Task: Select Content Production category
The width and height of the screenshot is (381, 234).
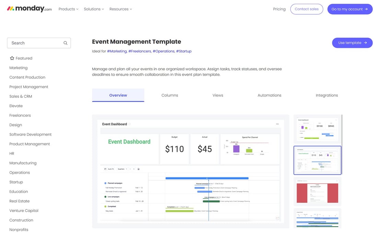Action: tap(27, 77)
